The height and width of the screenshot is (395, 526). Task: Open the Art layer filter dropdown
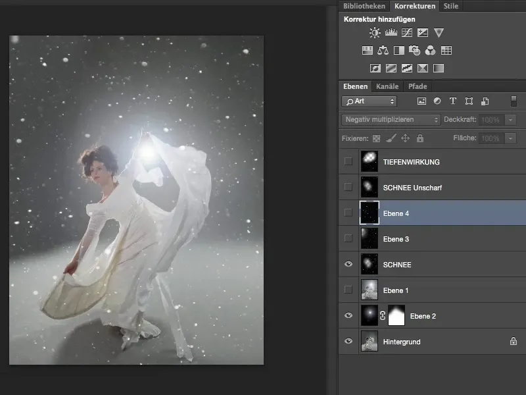click(x=369, y=101)
